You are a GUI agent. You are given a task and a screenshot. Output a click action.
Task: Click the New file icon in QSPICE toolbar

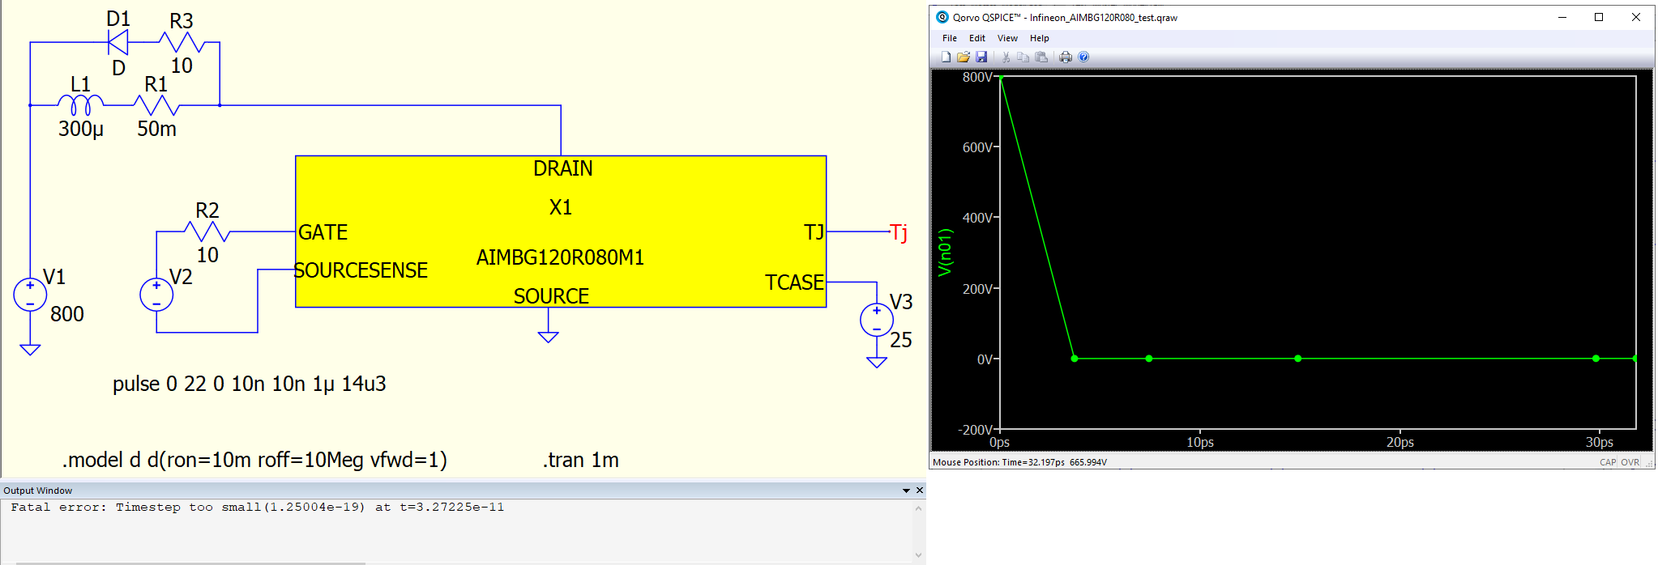point(946,57)
